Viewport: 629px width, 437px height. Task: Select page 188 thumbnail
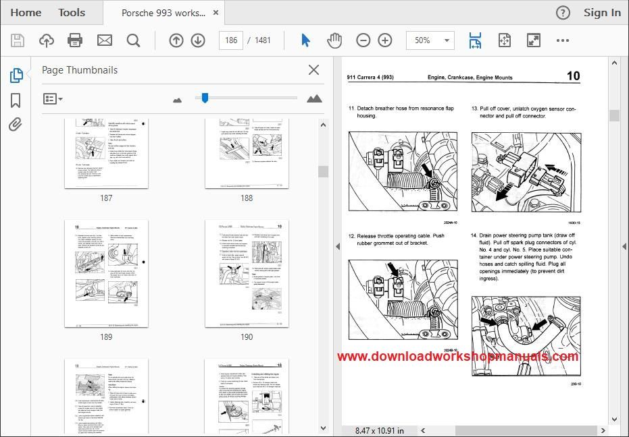click(247, 153)
